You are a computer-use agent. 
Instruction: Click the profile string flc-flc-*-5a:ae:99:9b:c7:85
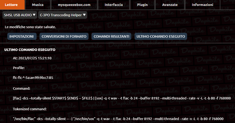click(33, 78)
